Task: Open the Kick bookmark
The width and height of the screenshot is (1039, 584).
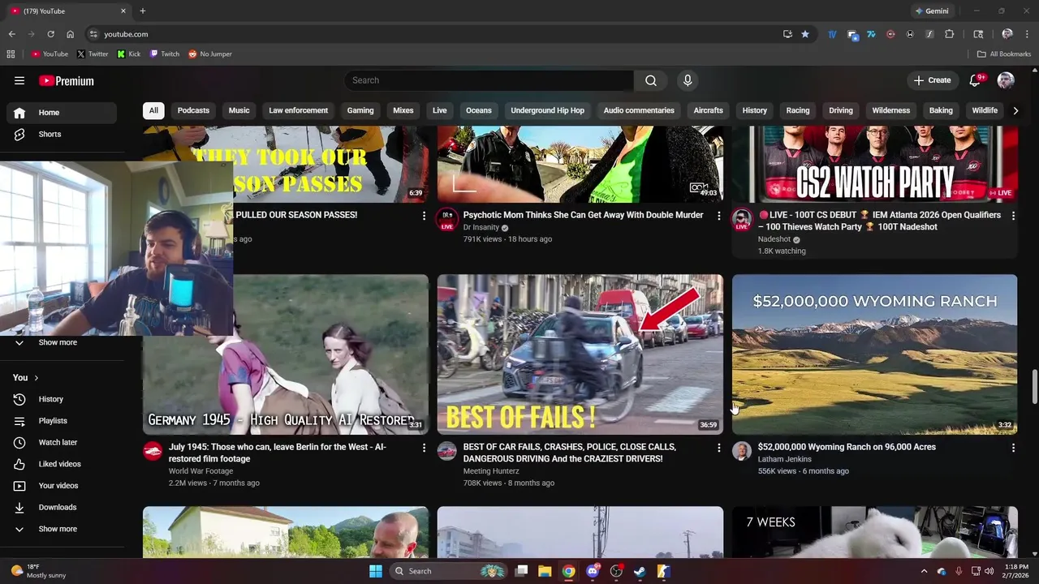Action: (x=128, y=54)
